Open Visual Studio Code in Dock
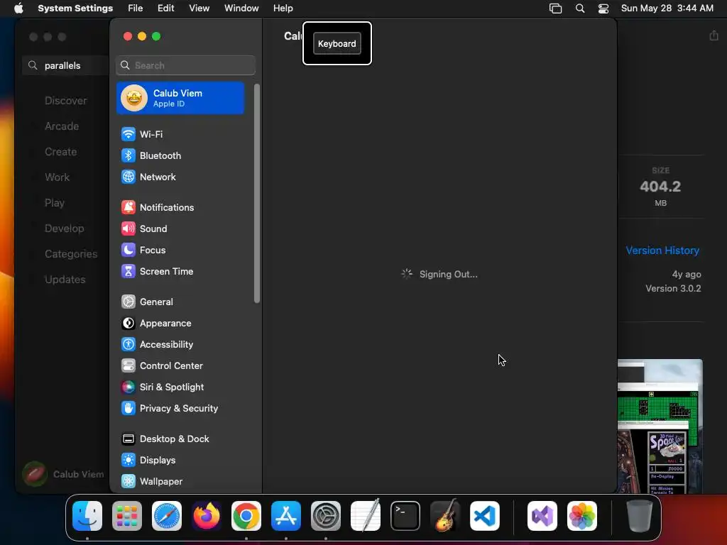This screenshot has height=545, width=727. [x=484, y=516]
